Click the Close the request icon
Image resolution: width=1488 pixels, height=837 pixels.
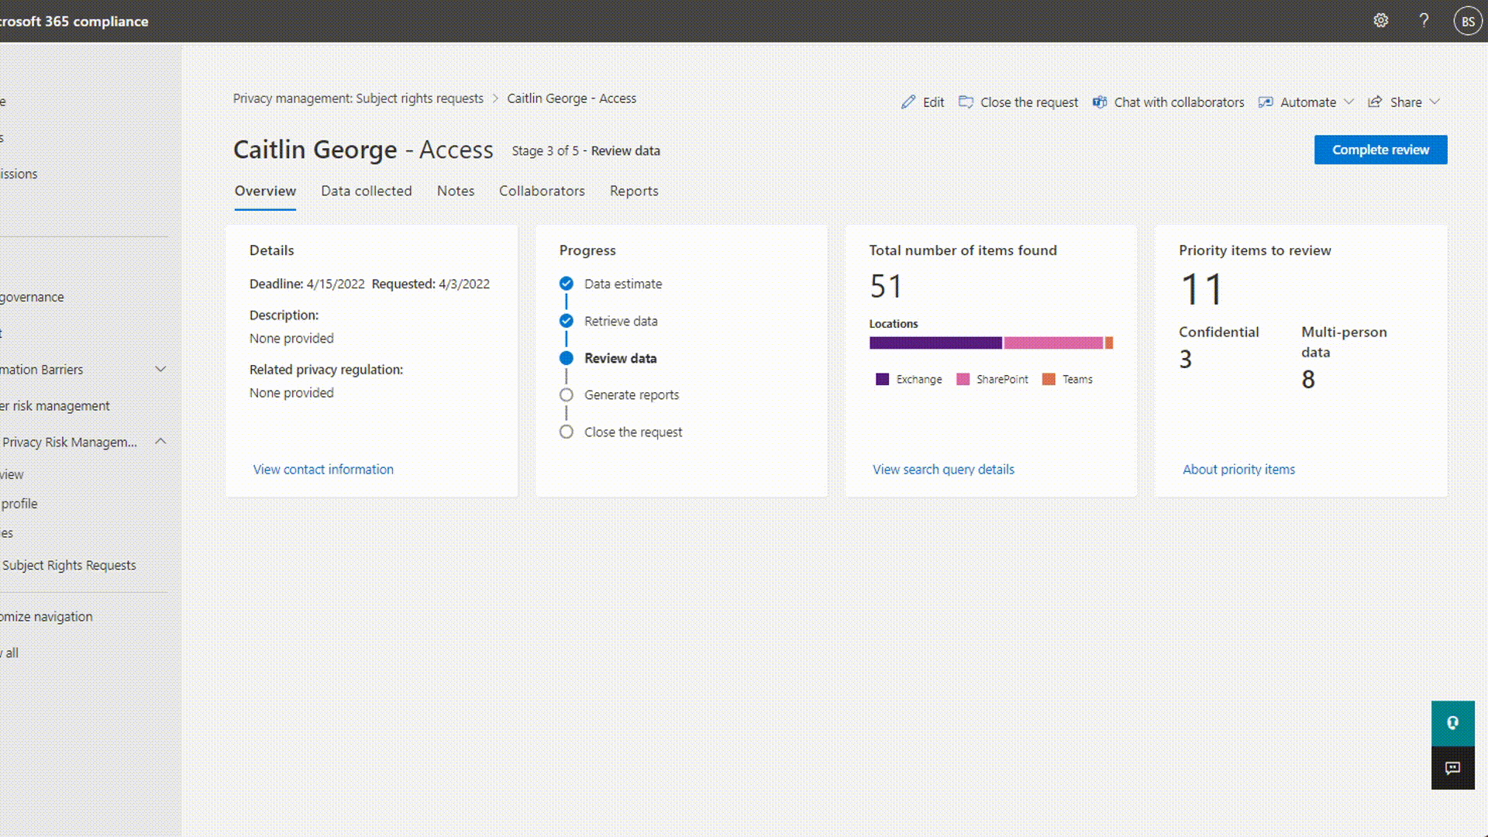[x=966, y=102]
